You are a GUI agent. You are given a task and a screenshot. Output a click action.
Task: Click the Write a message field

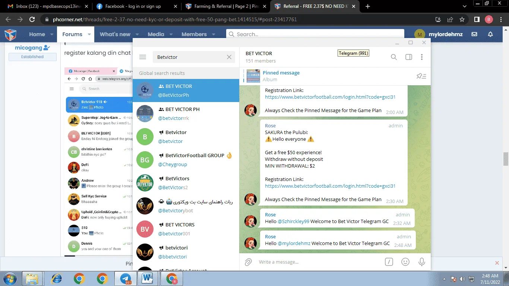pyautogui.click(x=319, y=262)
